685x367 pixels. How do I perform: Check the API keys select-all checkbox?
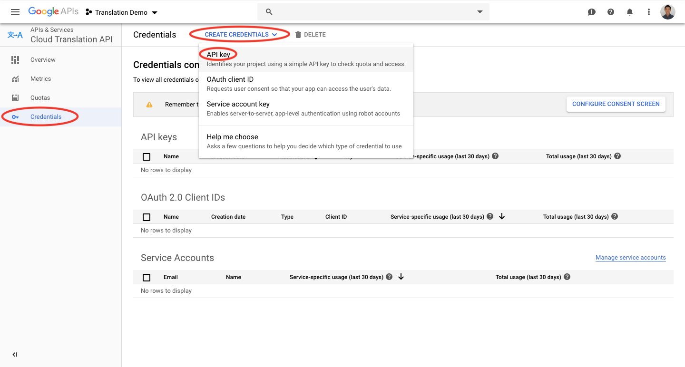[147, 156]
